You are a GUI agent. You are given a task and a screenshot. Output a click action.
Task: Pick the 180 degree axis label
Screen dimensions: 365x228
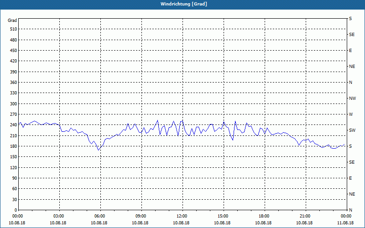(14, 146)
